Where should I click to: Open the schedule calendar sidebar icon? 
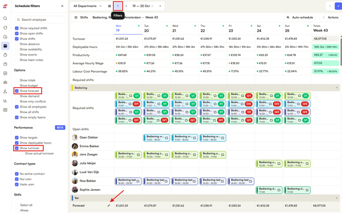point(5,46)
